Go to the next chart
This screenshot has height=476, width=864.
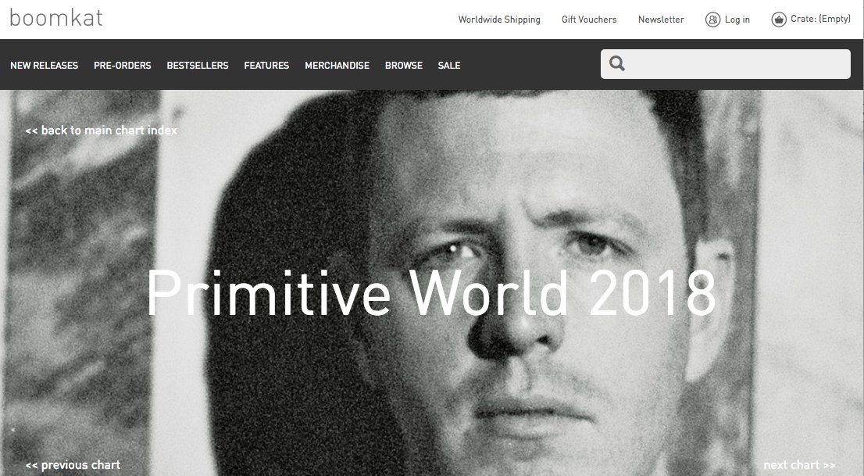coord(799,465)
